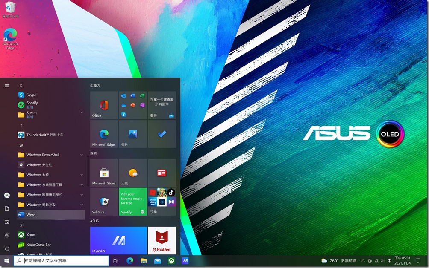Click the PowerPoint icon in the tile group
This screenshot has height=268, width=429.
tap(132, 105)
